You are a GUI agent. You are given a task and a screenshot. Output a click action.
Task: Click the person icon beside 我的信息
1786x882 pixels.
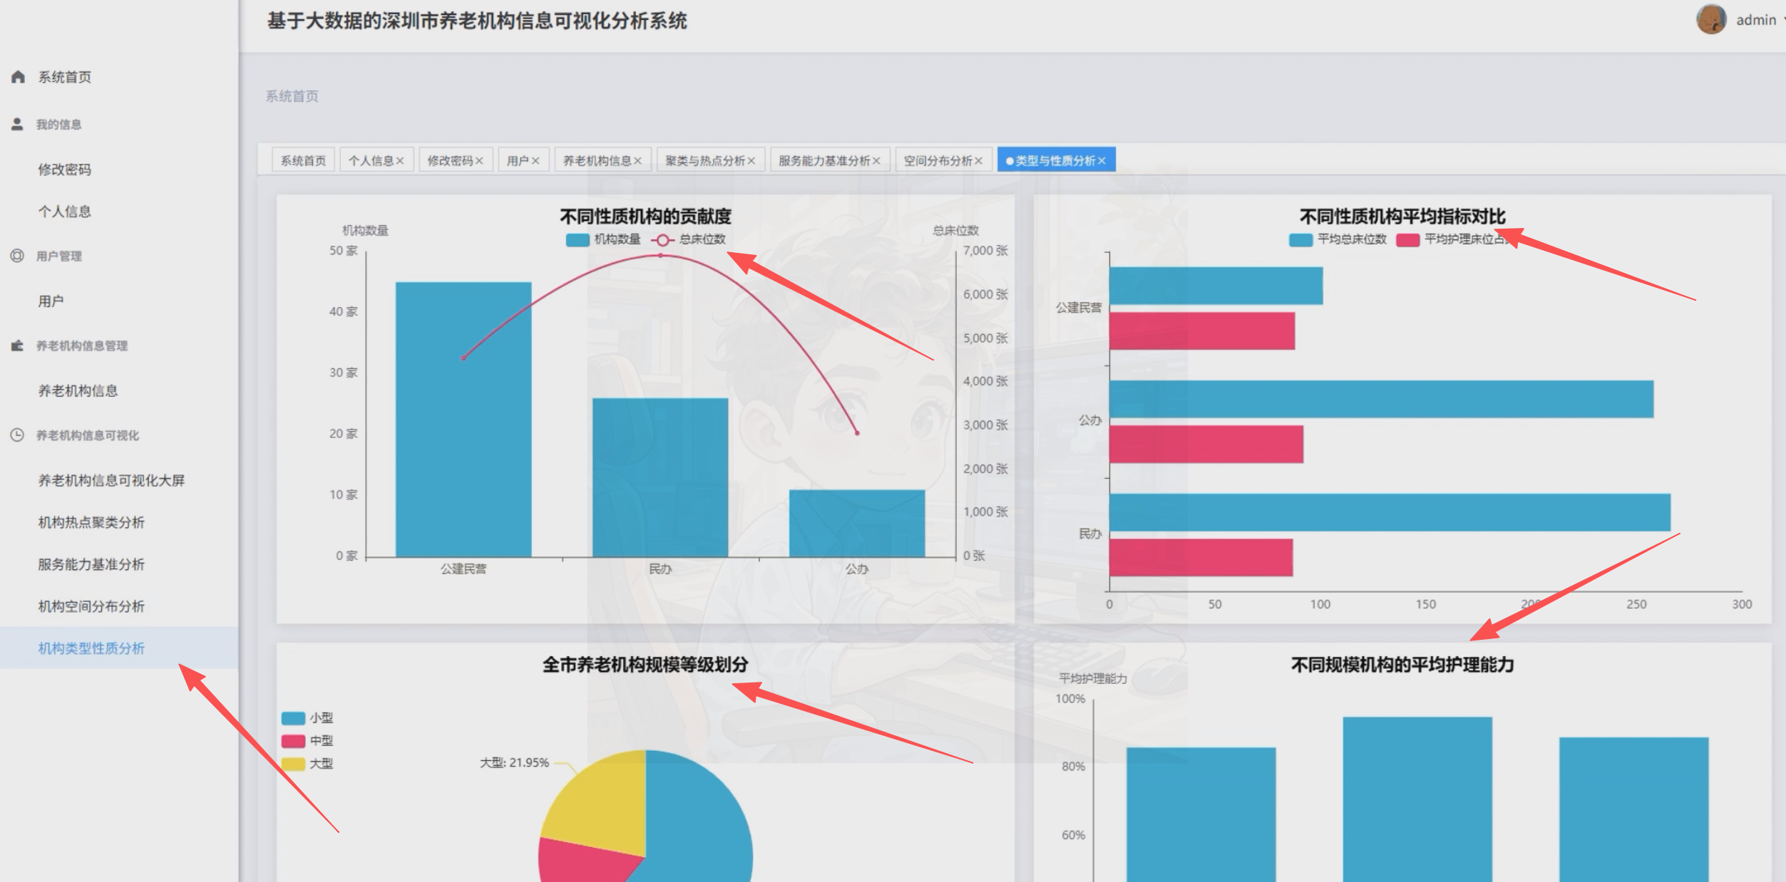[17, 124]
